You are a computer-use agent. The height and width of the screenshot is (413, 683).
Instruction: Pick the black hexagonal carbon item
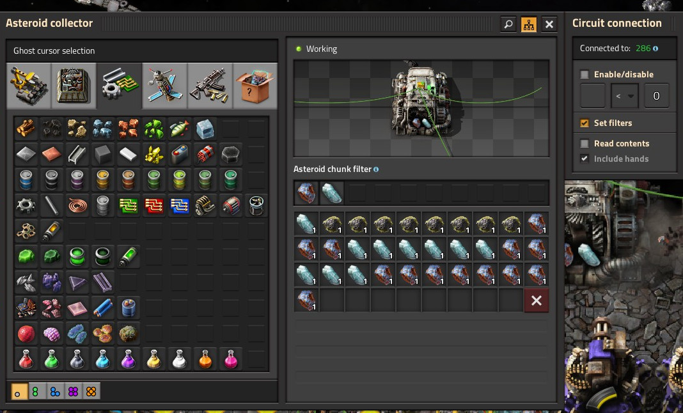(x=231, y=154)
